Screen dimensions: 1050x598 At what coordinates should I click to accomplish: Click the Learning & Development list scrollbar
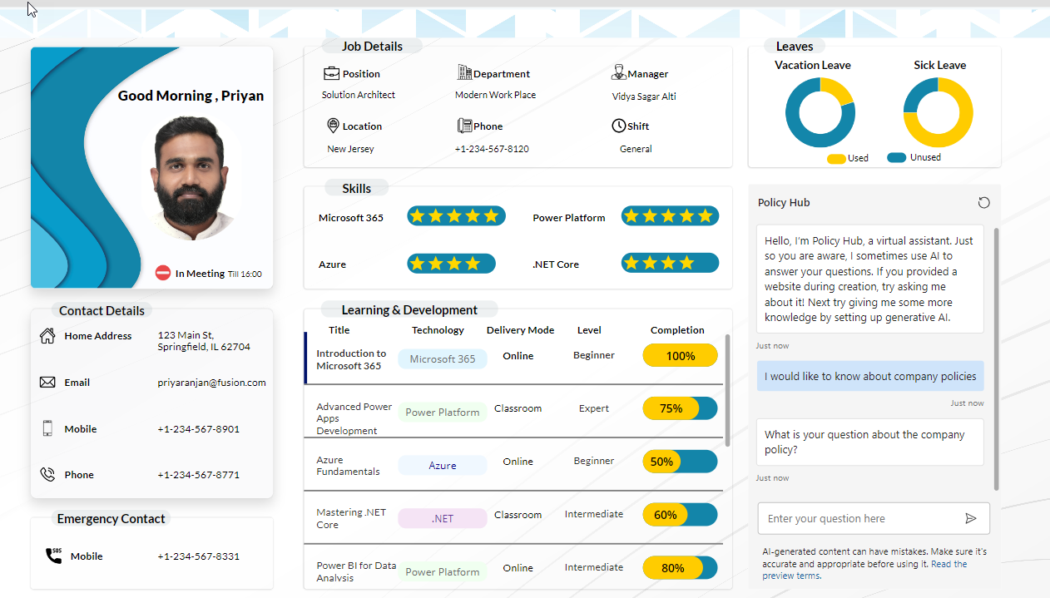(x=728, y=391)
